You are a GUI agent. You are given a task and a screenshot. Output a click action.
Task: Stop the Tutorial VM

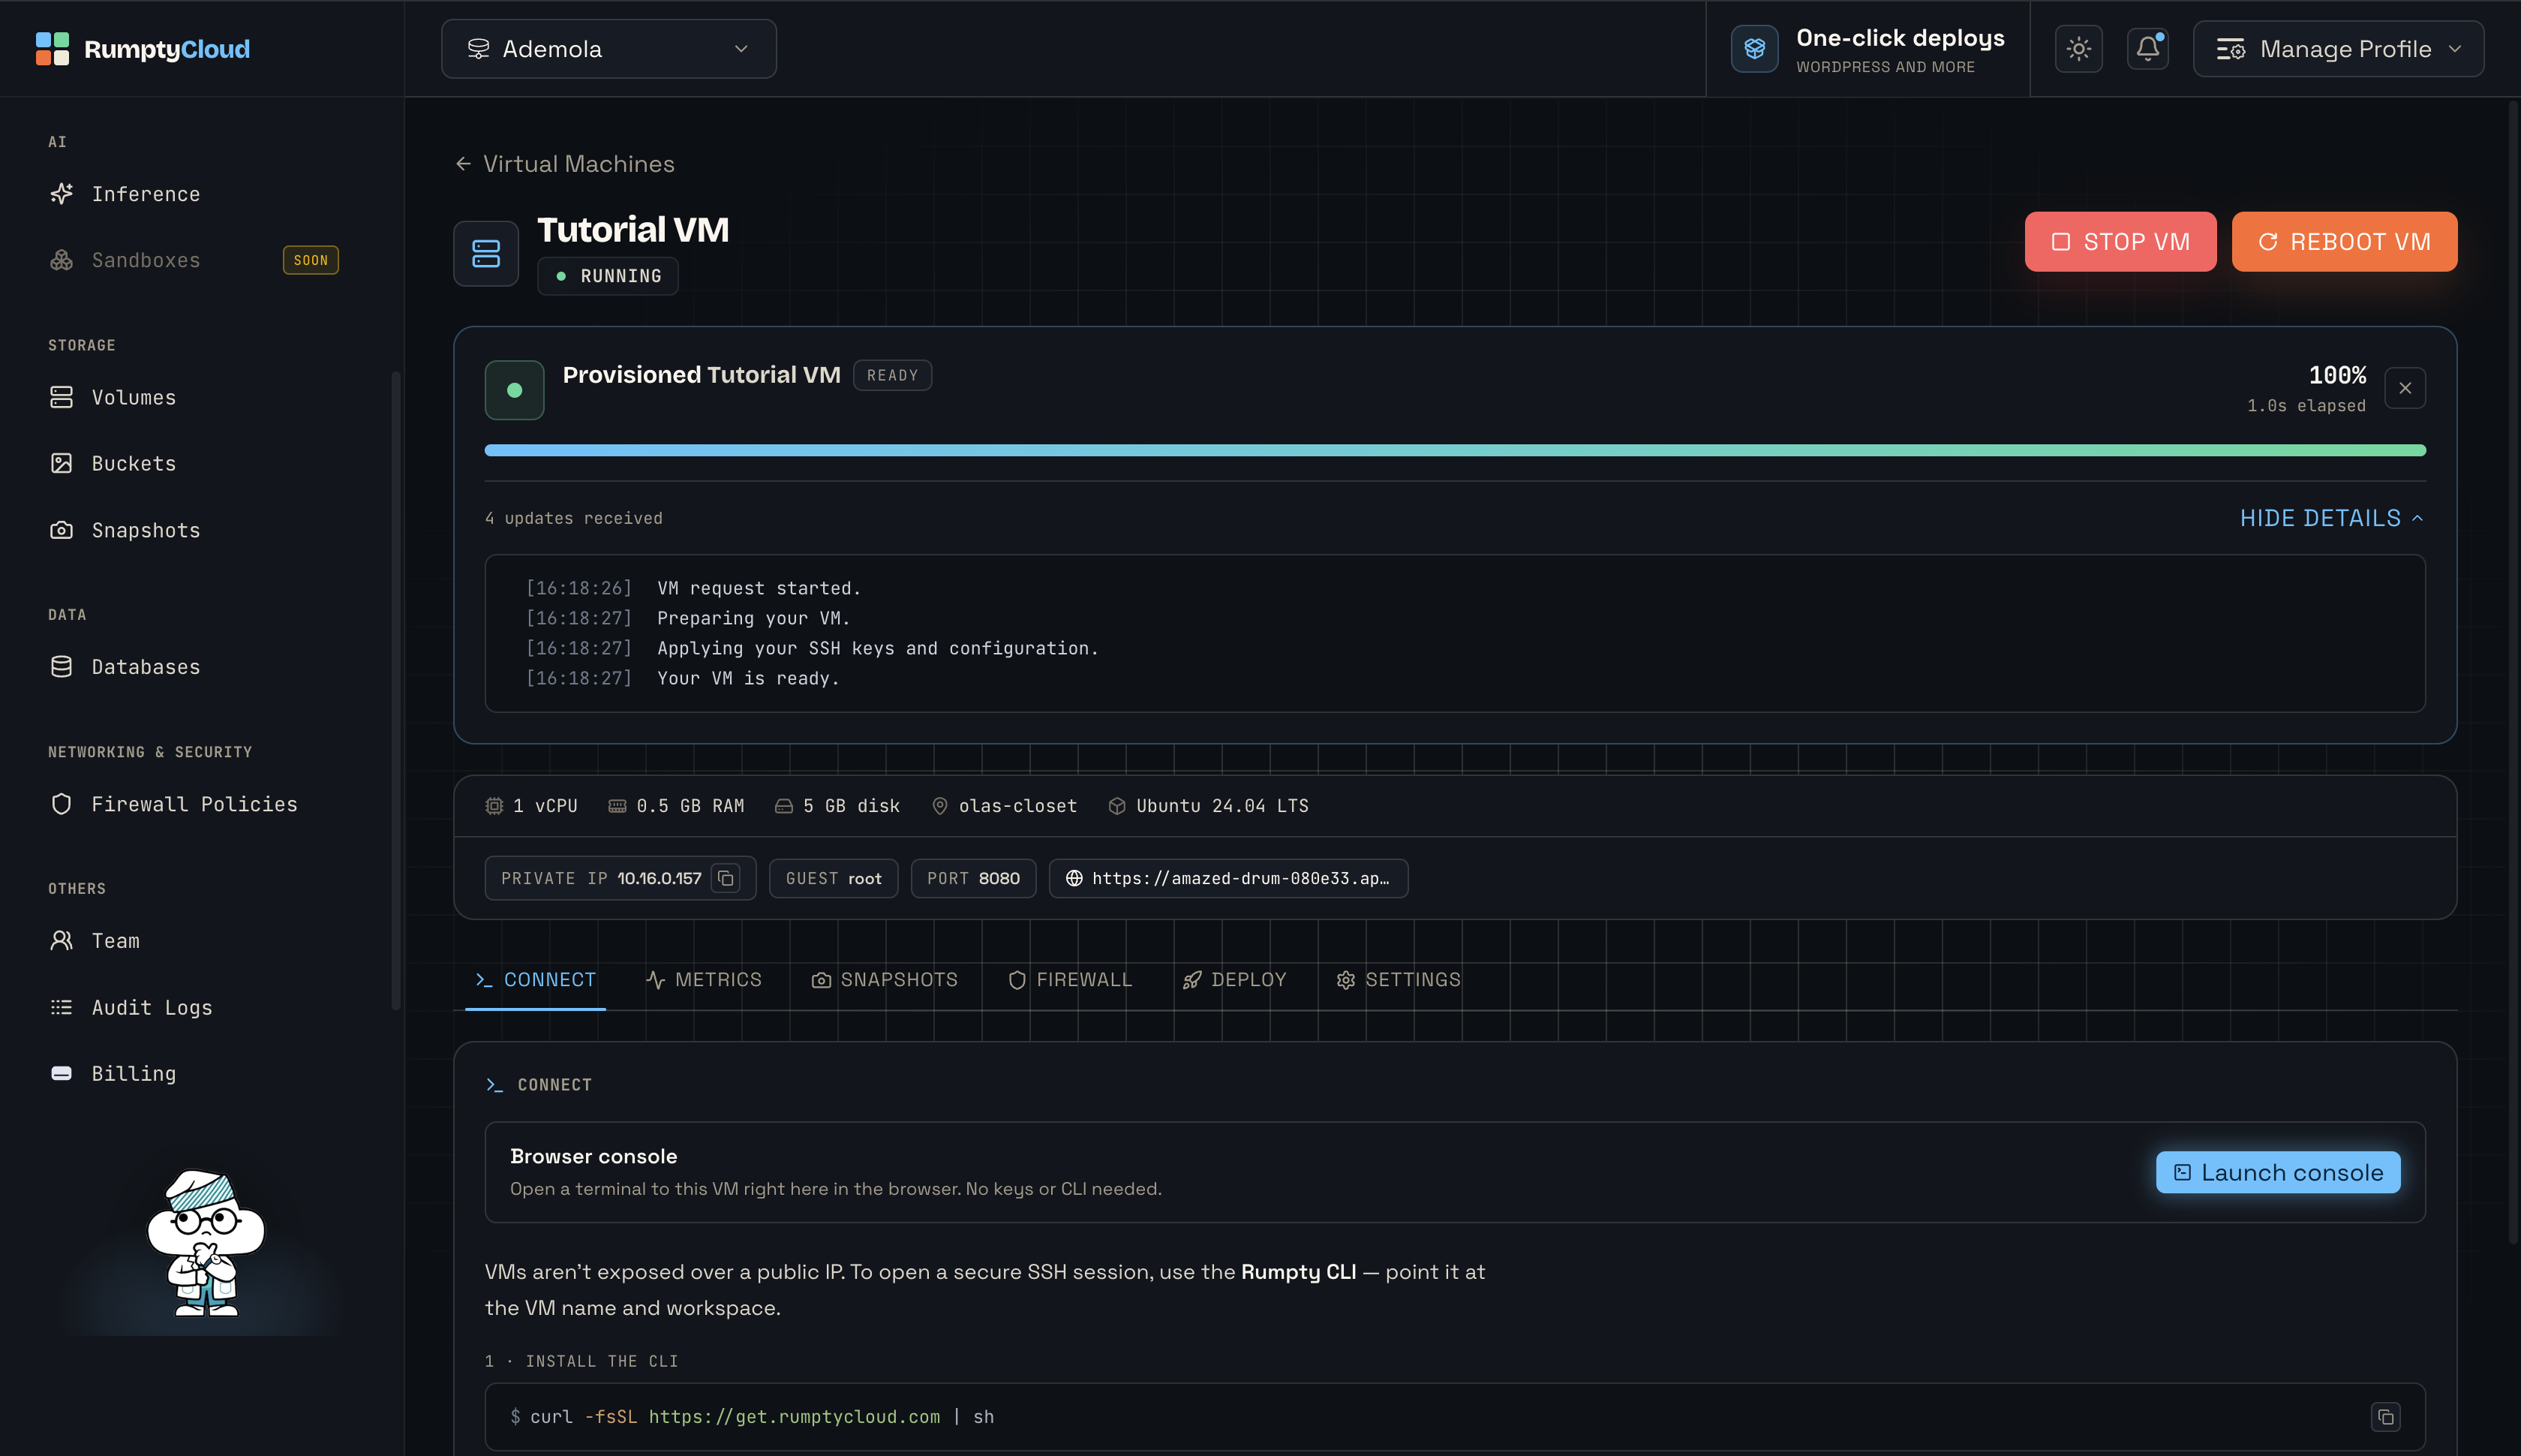point(2120,242)
